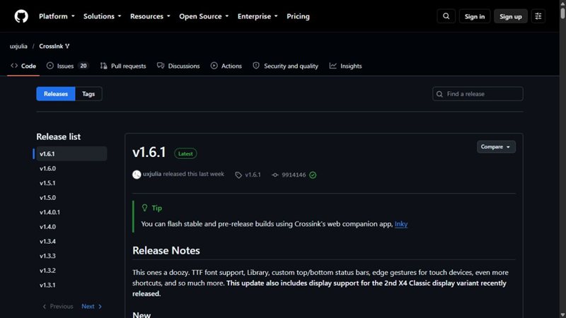Go to Next page of release list
Viewport: 566px width, 318px height.
pos(92,307)
